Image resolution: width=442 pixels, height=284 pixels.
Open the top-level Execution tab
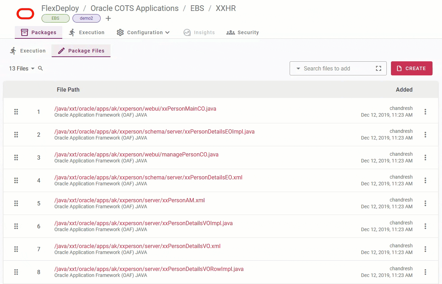tap(87, 32)
